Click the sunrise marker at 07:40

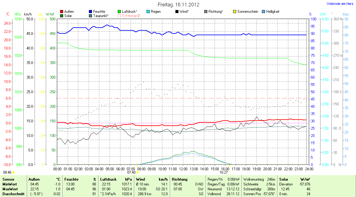click(137, 172)
